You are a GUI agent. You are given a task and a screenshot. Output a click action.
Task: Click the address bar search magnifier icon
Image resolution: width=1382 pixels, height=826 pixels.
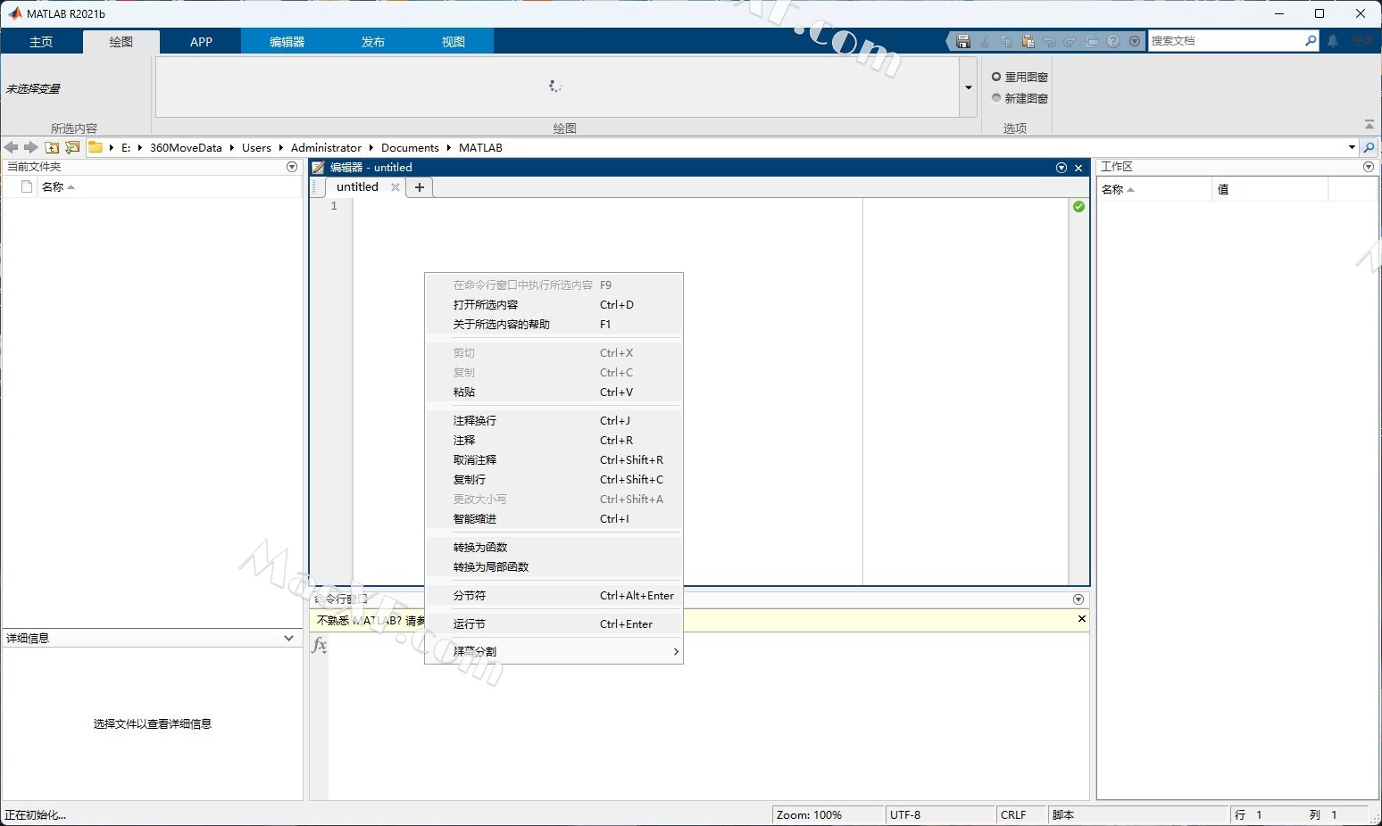(1369, 147)
